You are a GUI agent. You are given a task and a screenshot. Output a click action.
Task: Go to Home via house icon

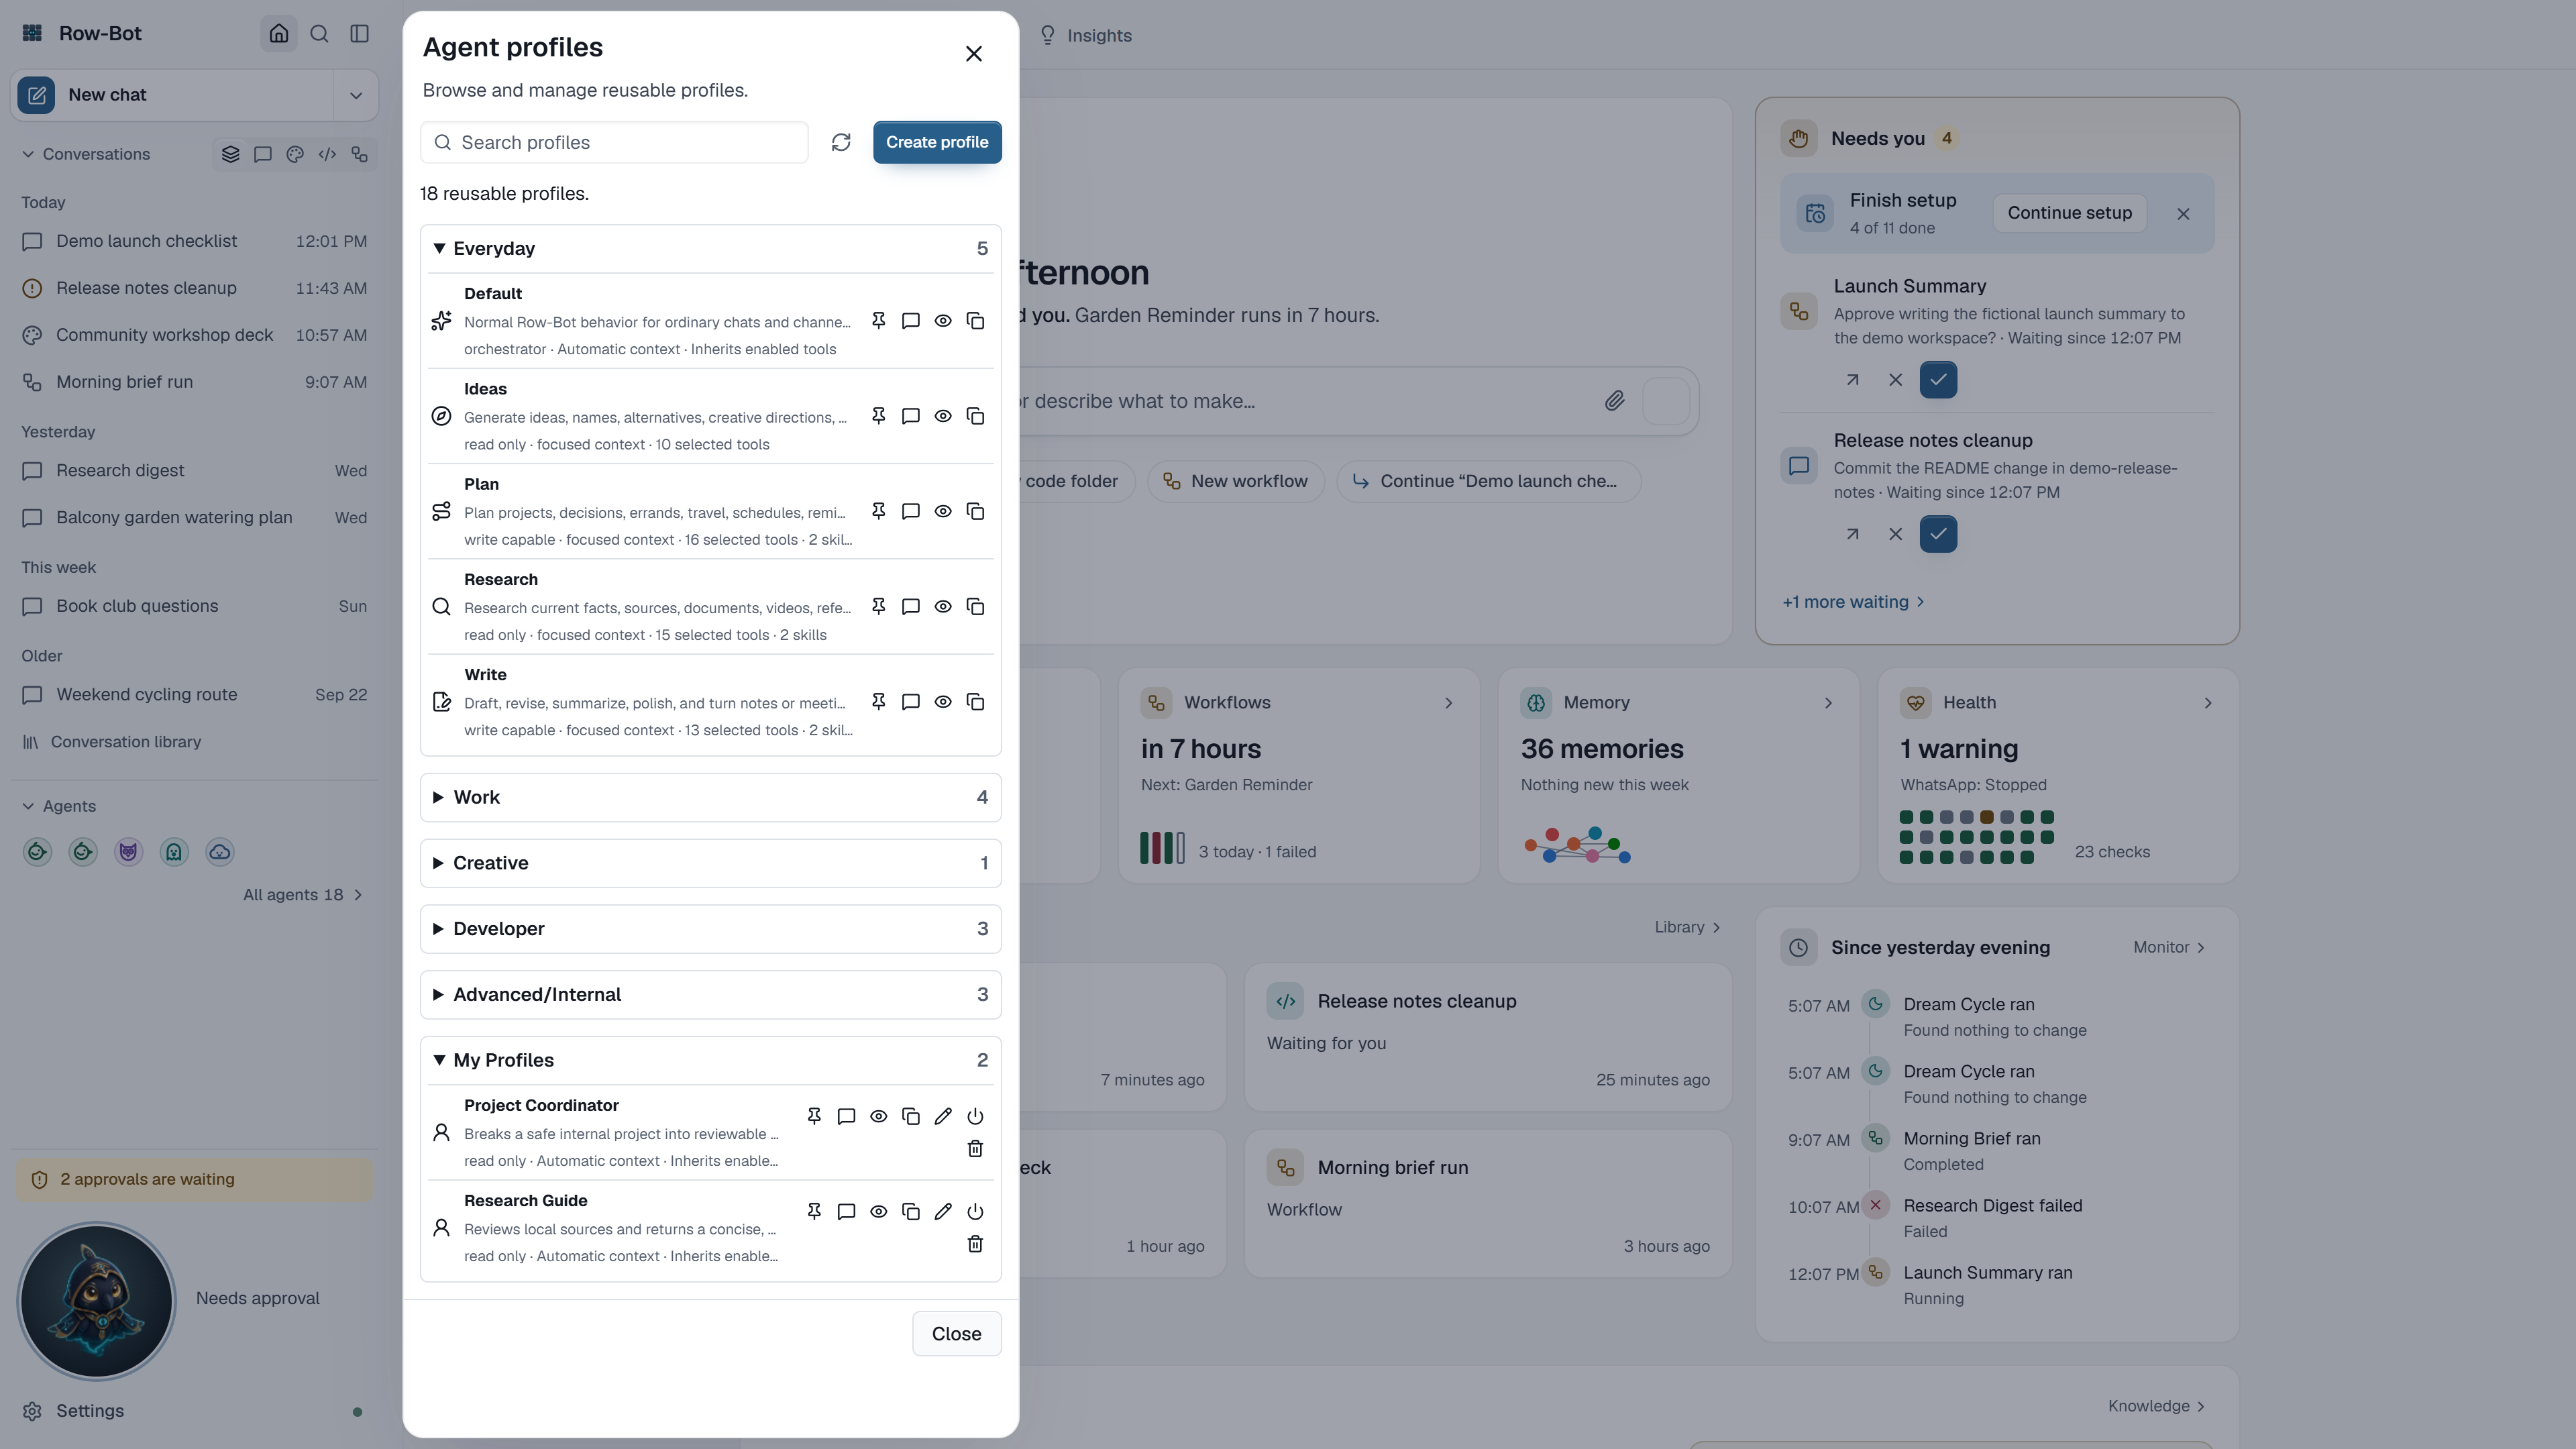279,33
